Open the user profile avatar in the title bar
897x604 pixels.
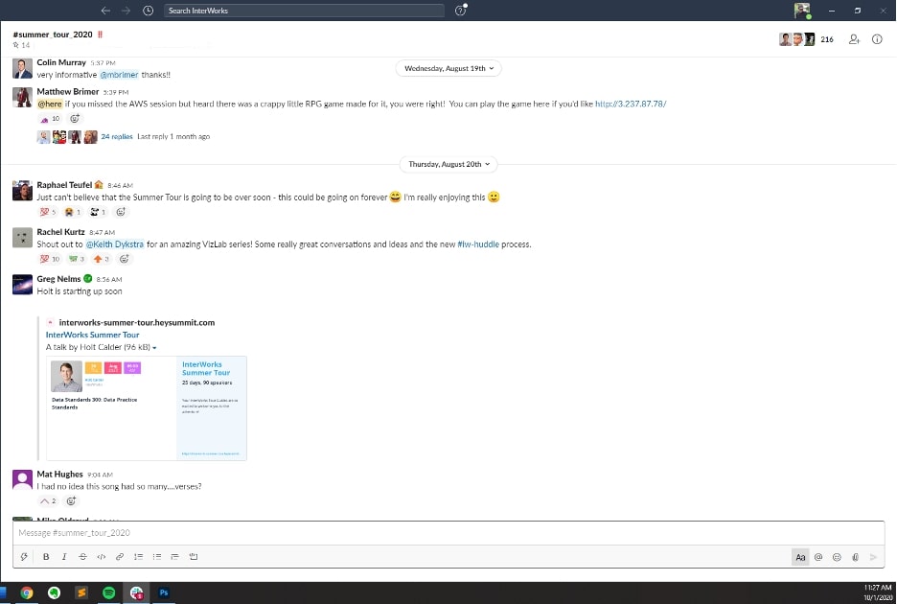[802, 11]
